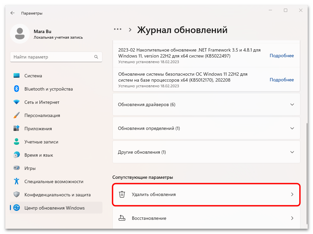Image resolution: width=313 pixels, height=234 pixels.
Task: Click Подробнее link for KB5012170
Action: tap(282, 80)
